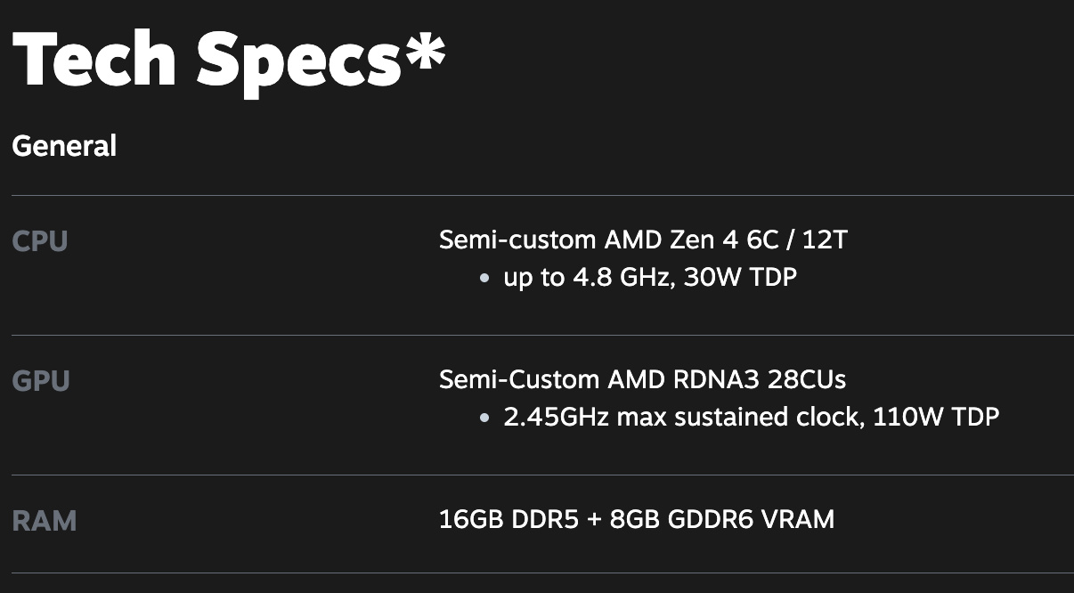1074x593 pixels.
Task: Click the asterisk after Tech Specs
Action: tap(424, 49)
